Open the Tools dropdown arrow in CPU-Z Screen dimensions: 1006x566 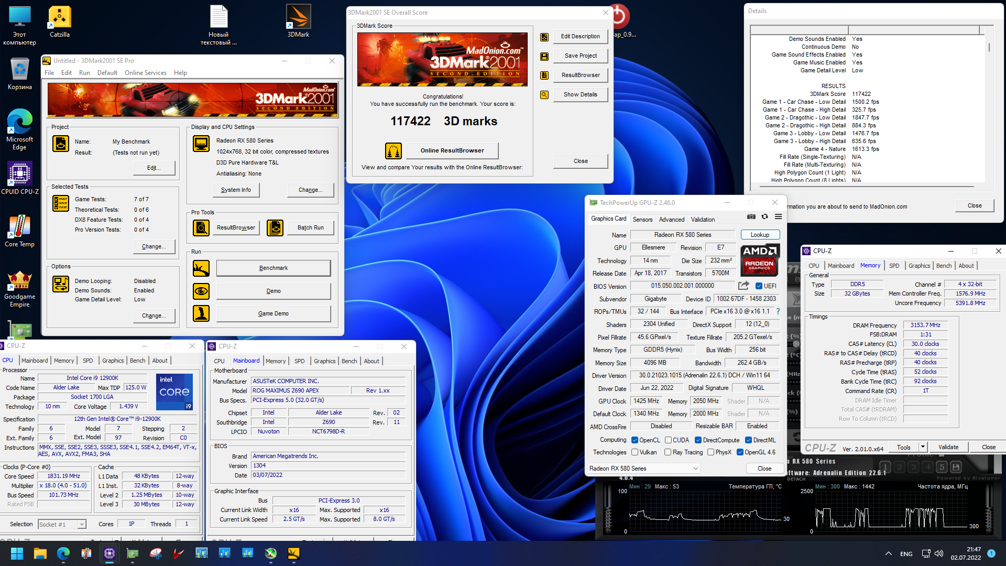coord(923,447)
